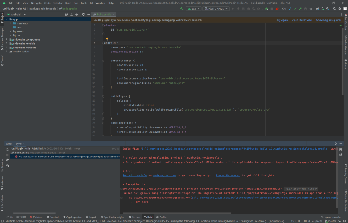Click Show Log in Explorer link
Viewport: 348px width, 223px height.
328,20
